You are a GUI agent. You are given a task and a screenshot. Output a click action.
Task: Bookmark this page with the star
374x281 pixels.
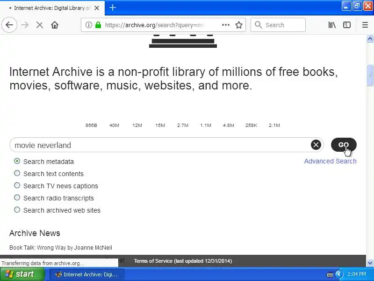pos(239,25)
